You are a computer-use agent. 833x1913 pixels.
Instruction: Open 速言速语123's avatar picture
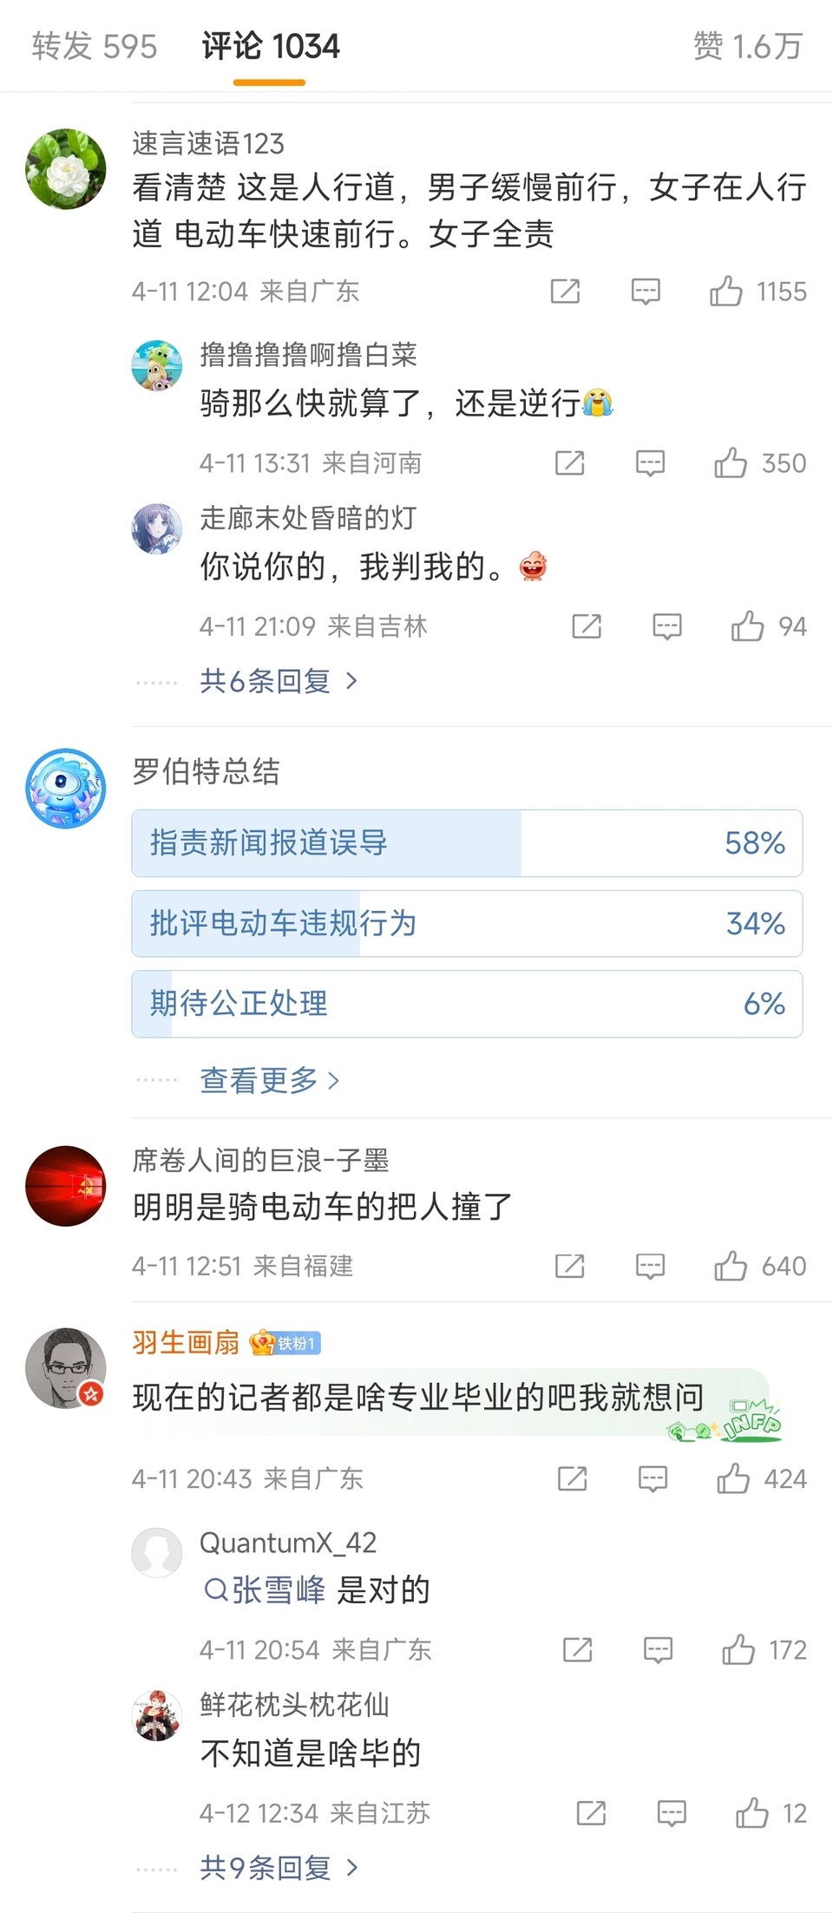(x=66, y=169)
